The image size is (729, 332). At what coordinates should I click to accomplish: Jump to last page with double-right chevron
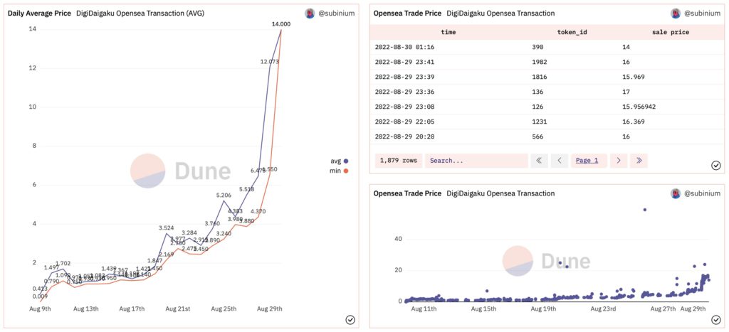[x=639, y=161]
